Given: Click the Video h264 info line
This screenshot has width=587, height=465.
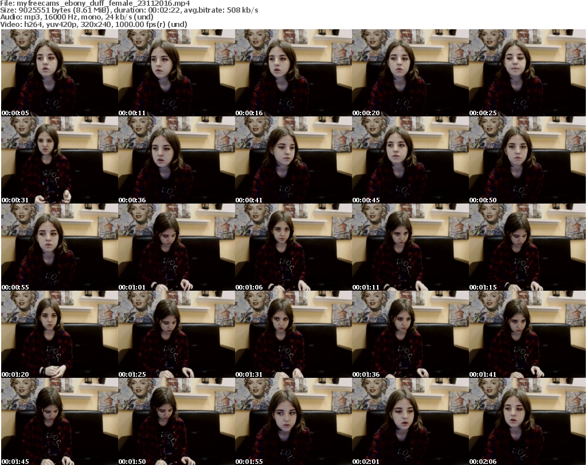Looking at the screenshot, I should tap(93, 24).
